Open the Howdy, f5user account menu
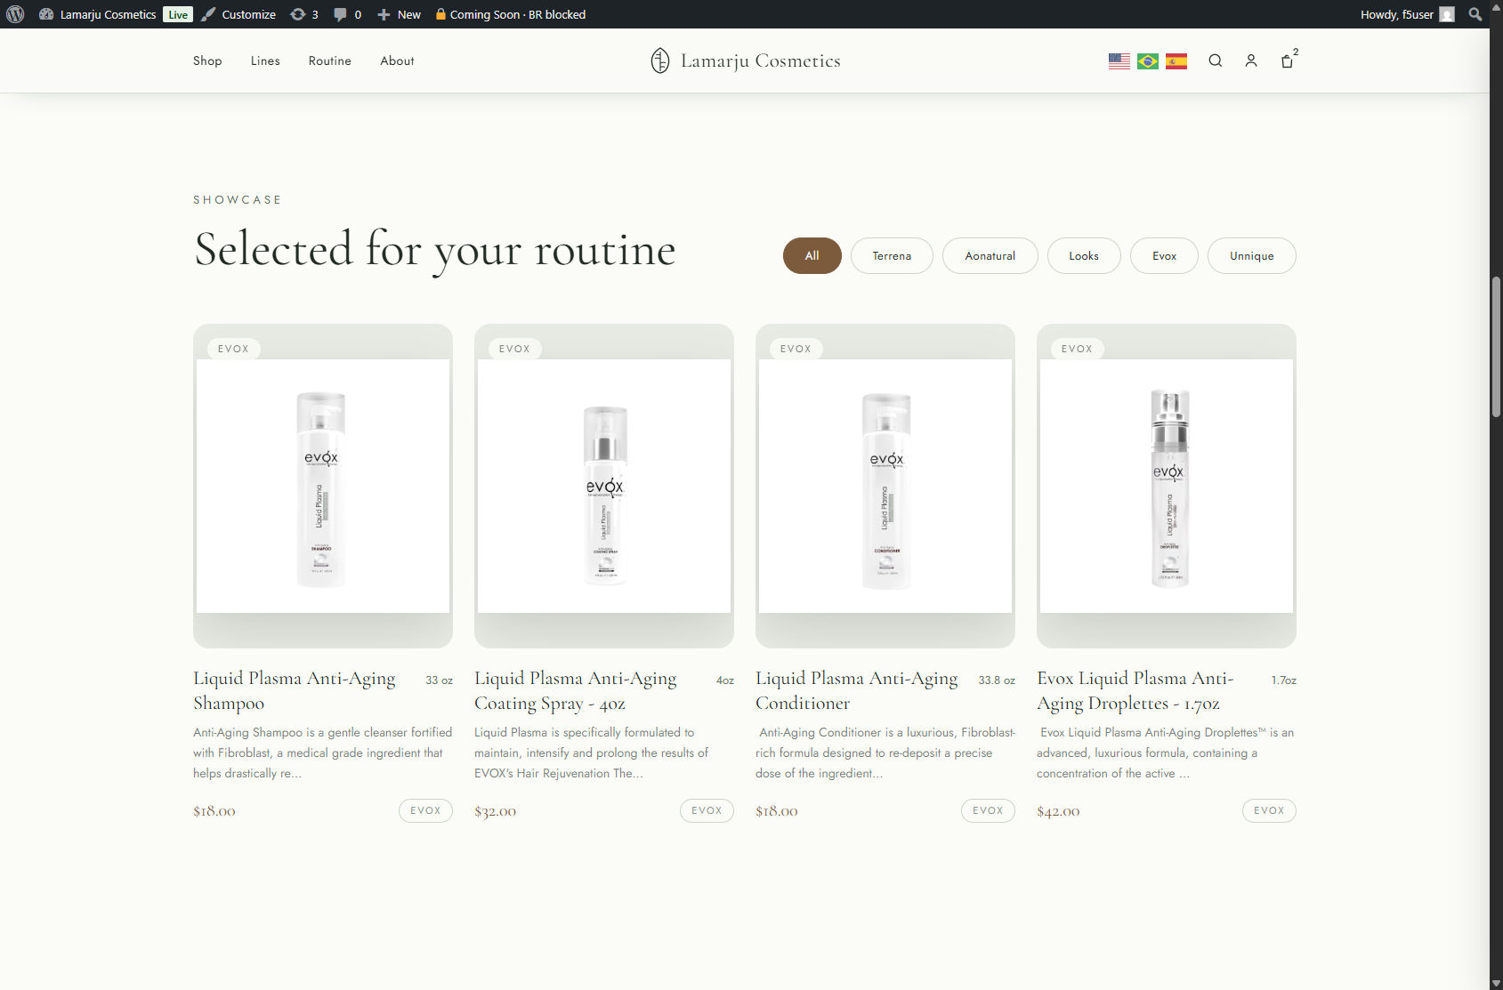This screenshot has width=1503, height=990. (x=1396, y=14)
